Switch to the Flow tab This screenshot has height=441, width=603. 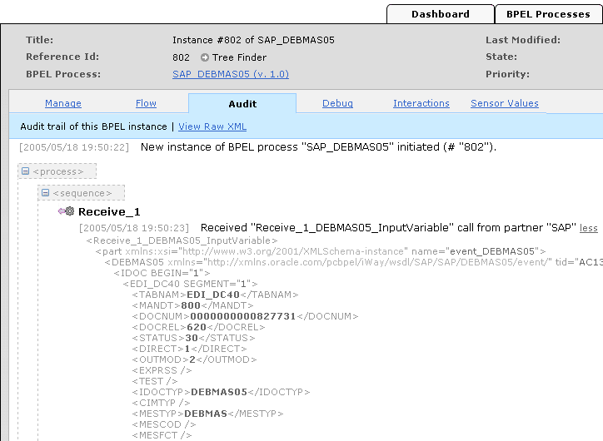point(146,103)
